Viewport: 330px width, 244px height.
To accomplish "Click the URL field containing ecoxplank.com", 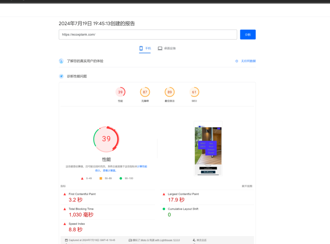I will [148, 34].
